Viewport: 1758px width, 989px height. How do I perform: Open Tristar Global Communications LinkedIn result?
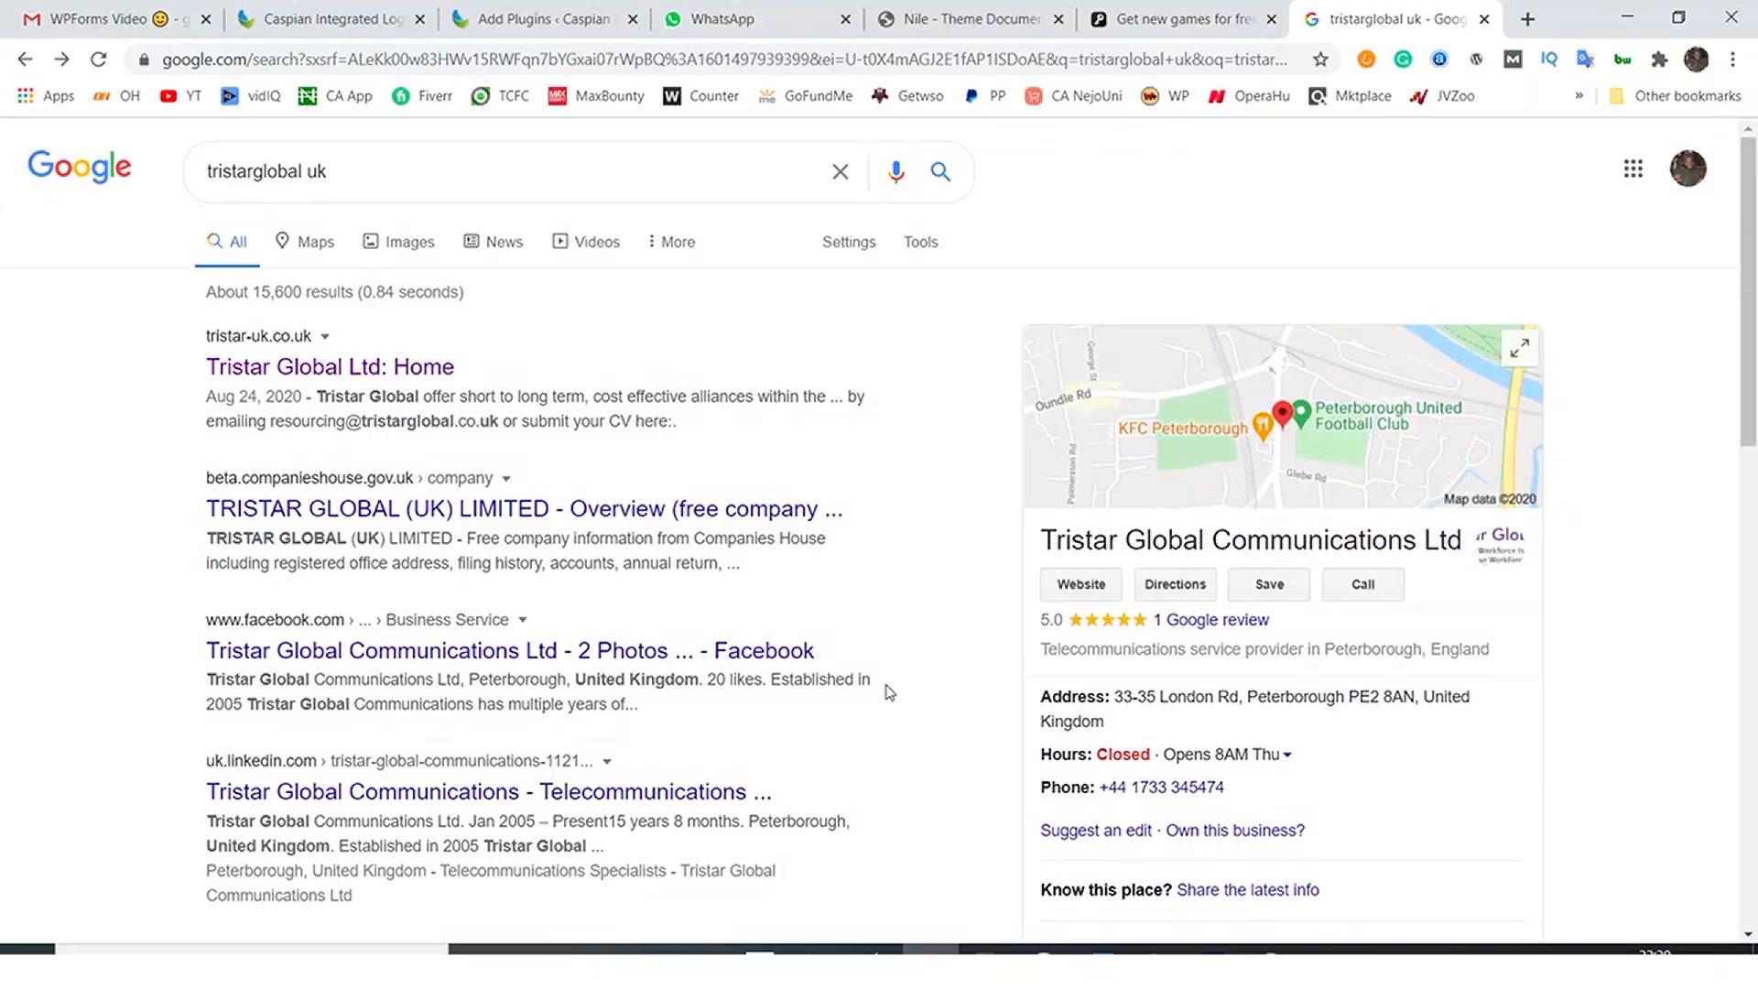pos(488,792)
